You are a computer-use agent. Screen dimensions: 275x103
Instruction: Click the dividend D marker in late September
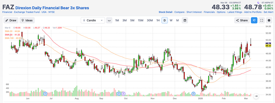119,94
